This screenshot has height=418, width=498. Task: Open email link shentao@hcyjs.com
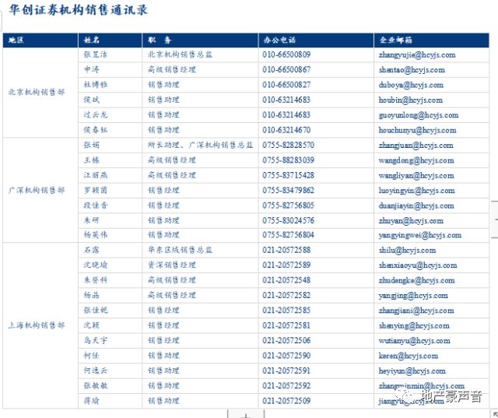(412, 70)
